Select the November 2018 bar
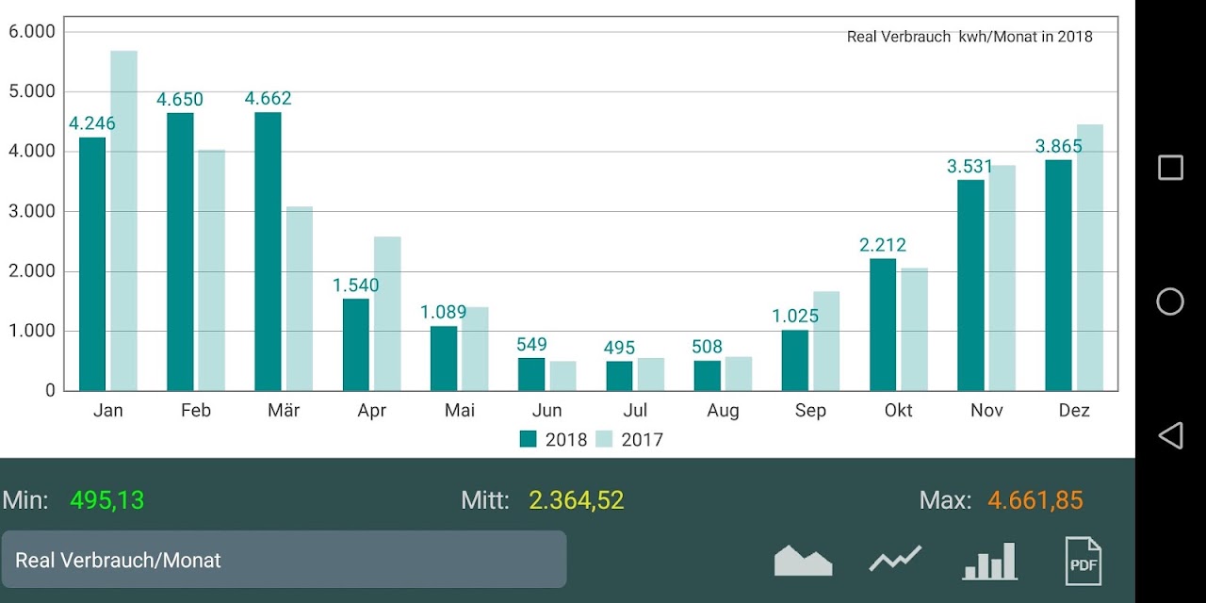Image resolution: width=1206 pixels, height=603 pixels. (970, 285)
